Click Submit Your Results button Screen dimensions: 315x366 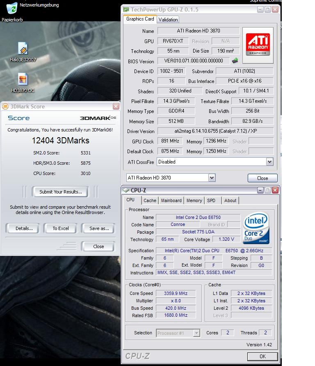tap(61, 192)
